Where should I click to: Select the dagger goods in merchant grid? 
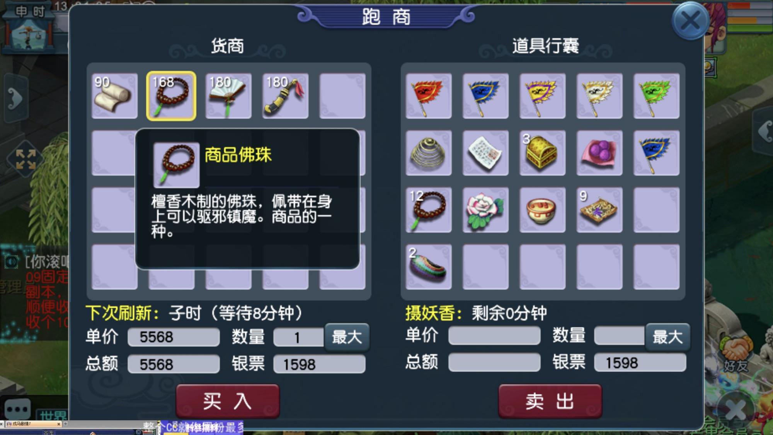pos(285,96)
